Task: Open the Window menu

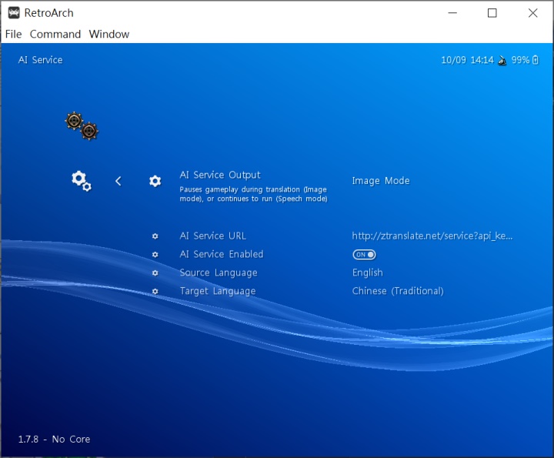Action: [108, 34]
